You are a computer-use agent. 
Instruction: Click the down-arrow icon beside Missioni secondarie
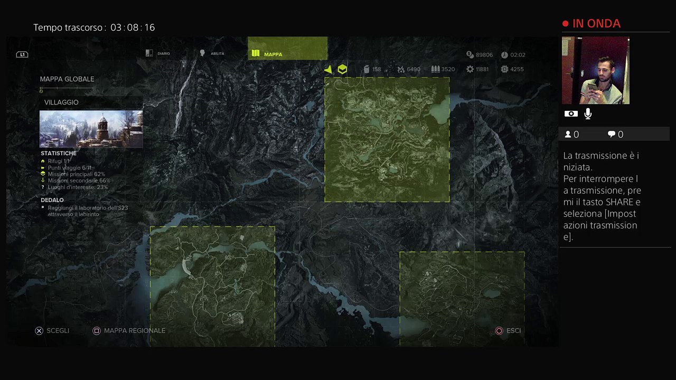[43, 180]
